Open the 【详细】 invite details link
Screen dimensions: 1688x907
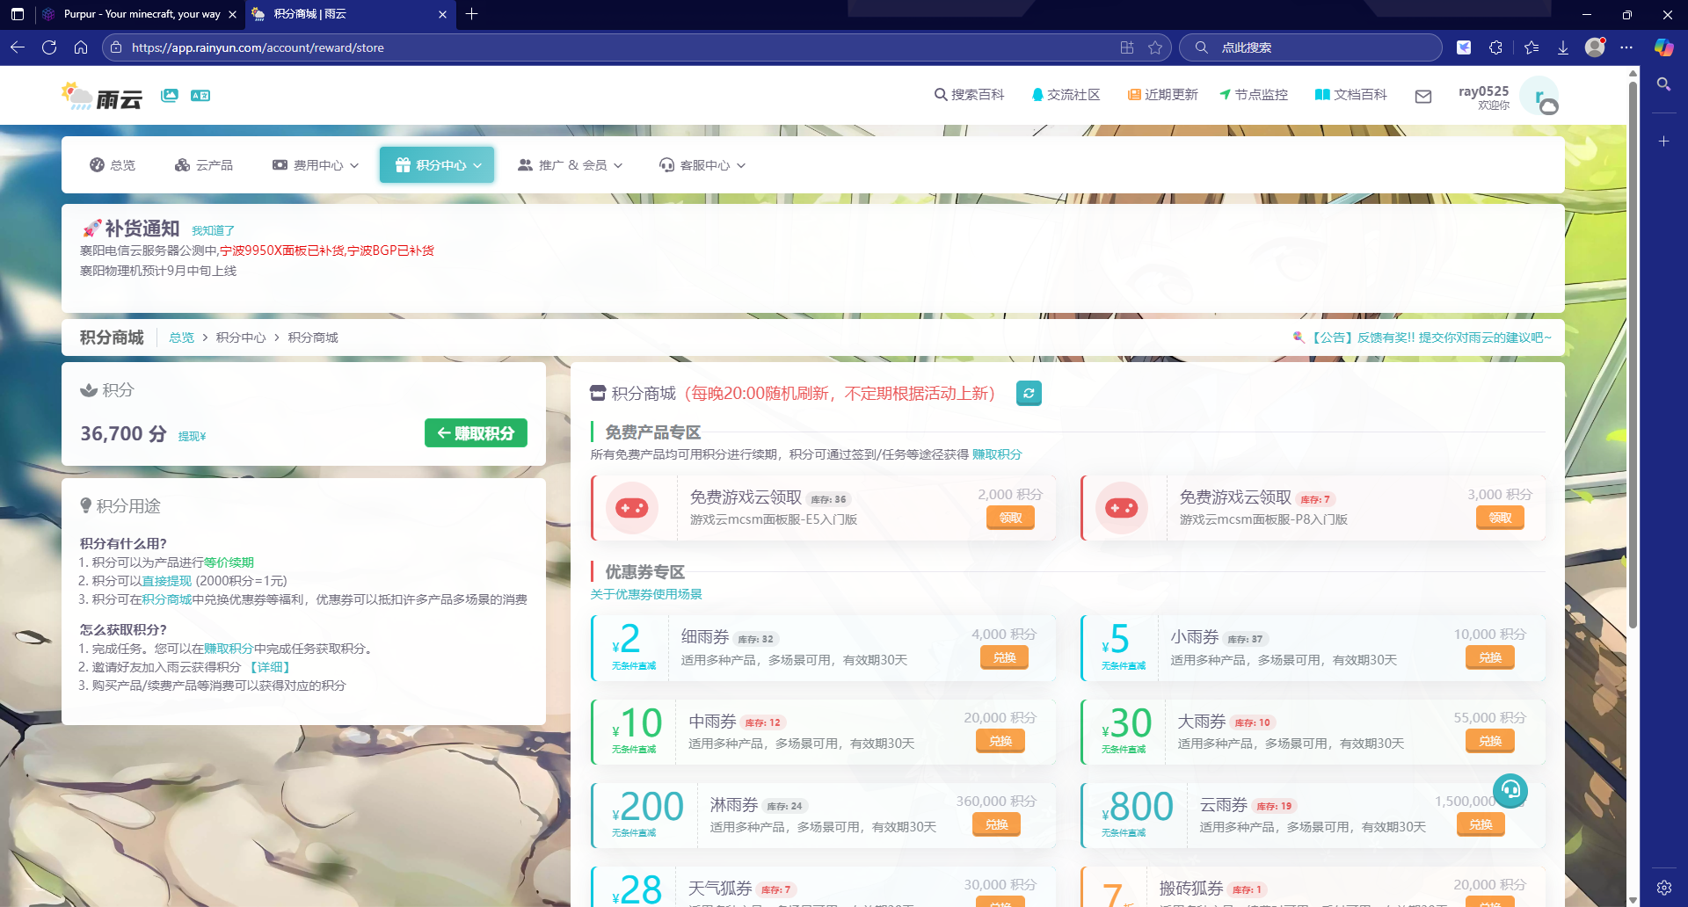270,667
